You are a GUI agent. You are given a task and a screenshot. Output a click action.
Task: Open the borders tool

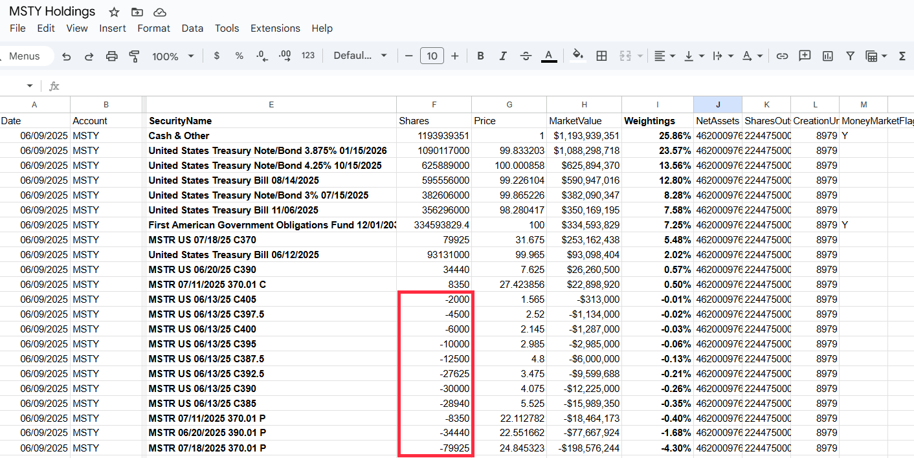(601, 56)
